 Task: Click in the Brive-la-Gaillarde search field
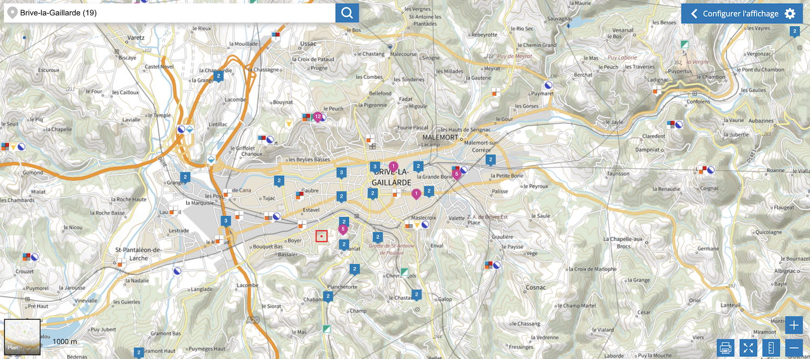(173, 13)
